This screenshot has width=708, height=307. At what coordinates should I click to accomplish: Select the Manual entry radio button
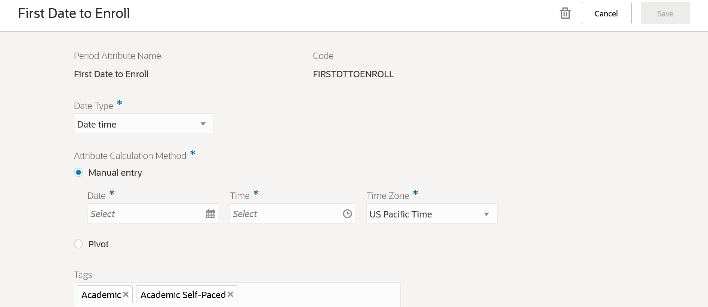[79, 172]
